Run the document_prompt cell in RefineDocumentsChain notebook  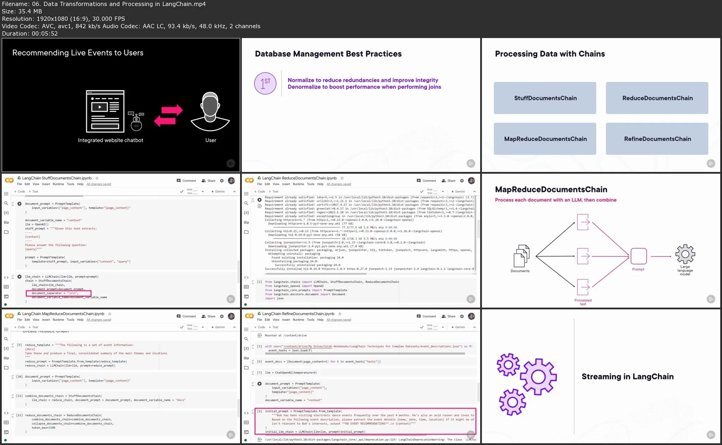click(259, 384)
